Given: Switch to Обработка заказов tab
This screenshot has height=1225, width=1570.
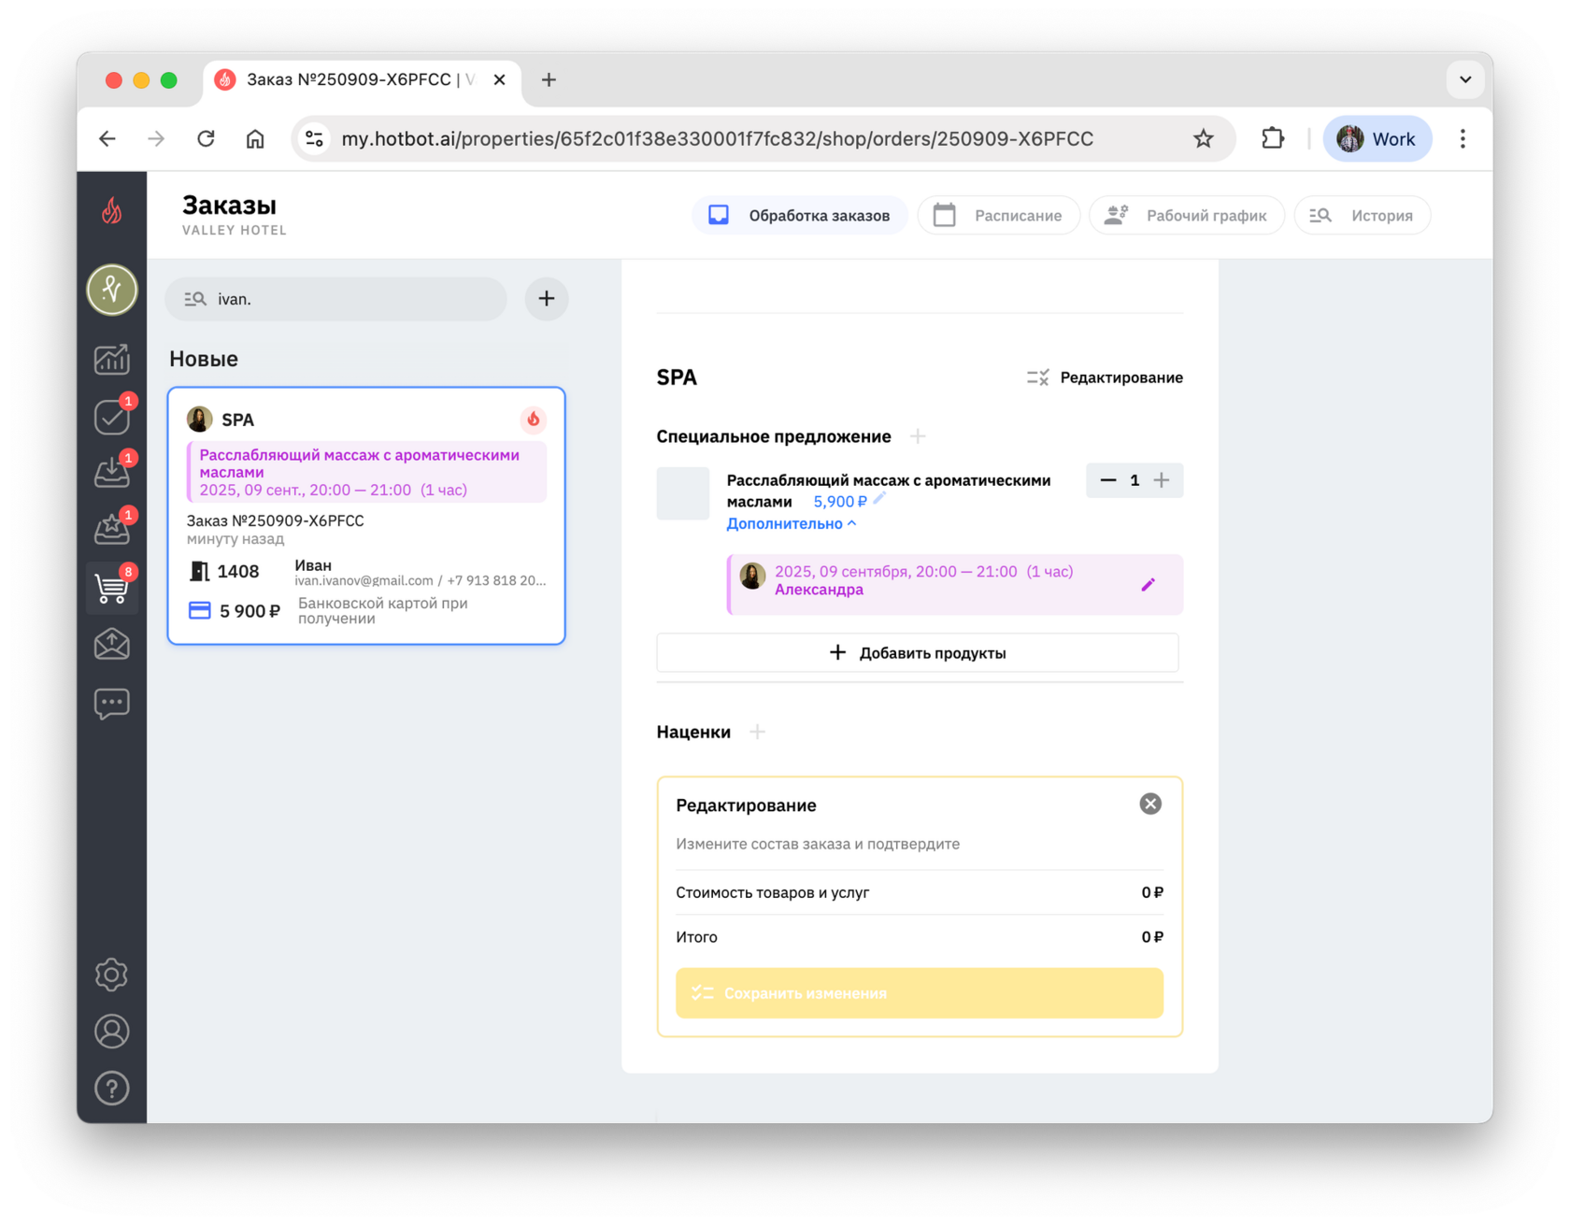Looking at the screenshot, I should point(800,216).
